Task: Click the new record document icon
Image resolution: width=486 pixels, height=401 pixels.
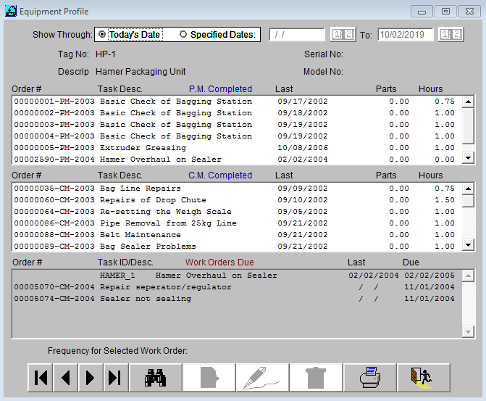Action: [209, 378]
